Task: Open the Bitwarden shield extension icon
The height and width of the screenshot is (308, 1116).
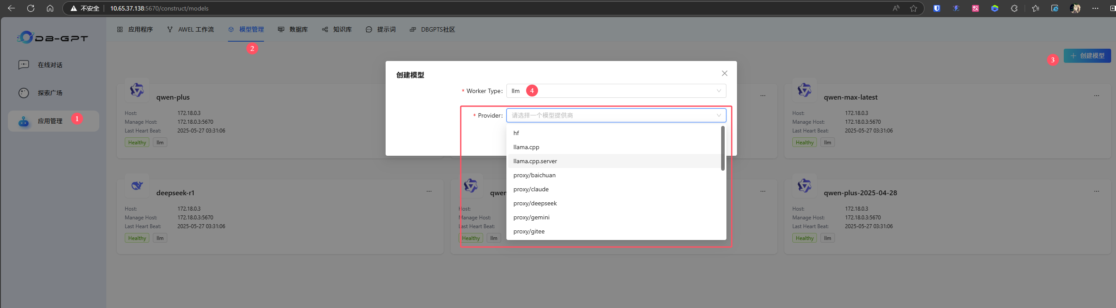Action: tap(937, 8)
